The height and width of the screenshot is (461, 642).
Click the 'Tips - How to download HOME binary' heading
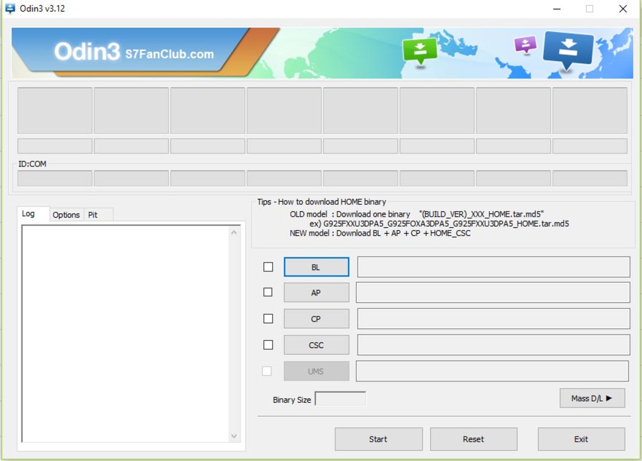click(x=322, y=202)
